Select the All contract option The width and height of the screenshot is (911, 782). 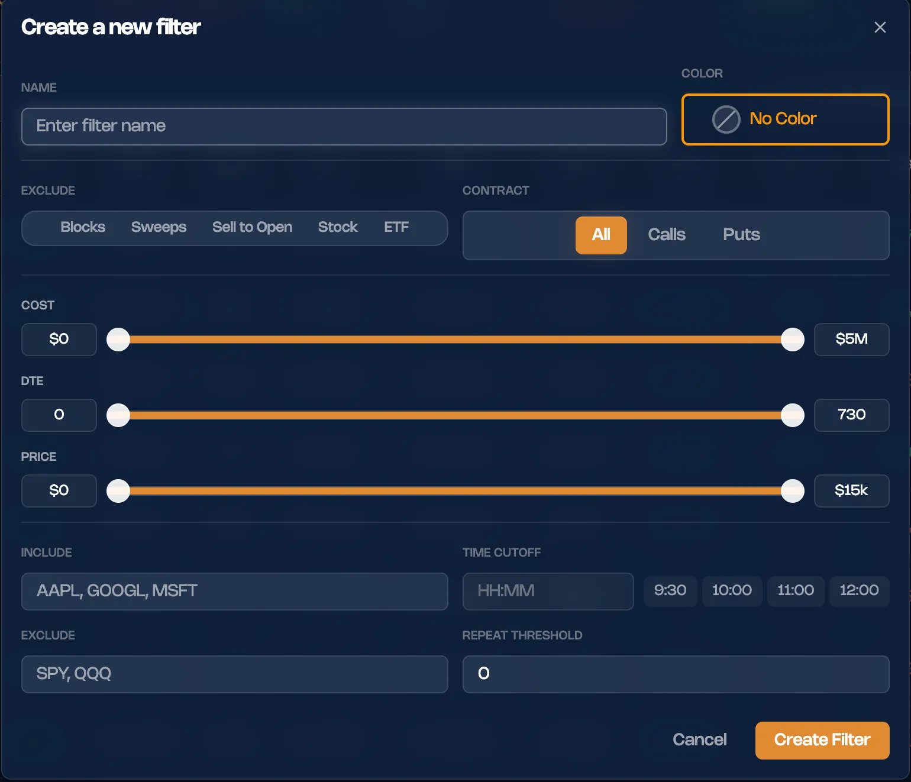click(601, 235)
